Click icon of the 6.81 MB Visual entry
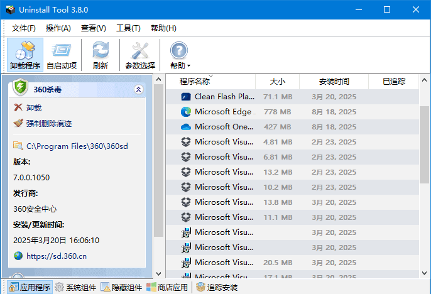 click(x=186, y=157)
